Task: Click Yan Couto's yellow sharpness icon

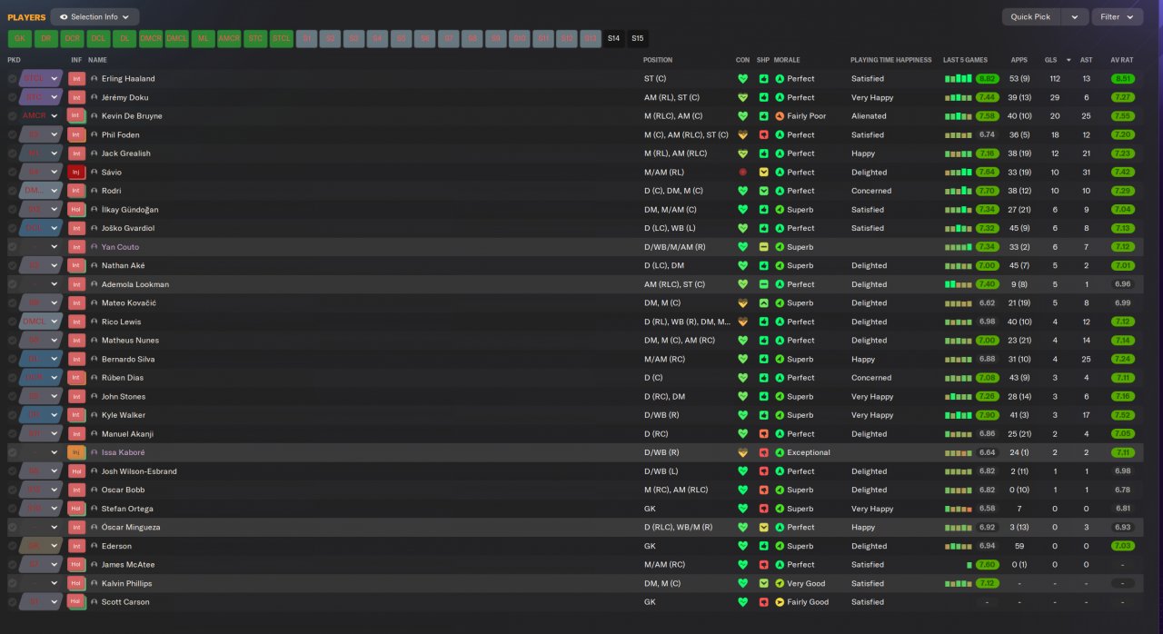Action: tap(764, 247)
